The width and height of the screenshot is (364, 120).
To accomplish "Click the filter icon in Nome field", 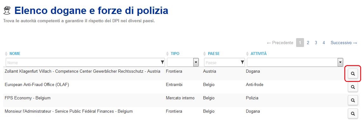I will click(162, 62).
